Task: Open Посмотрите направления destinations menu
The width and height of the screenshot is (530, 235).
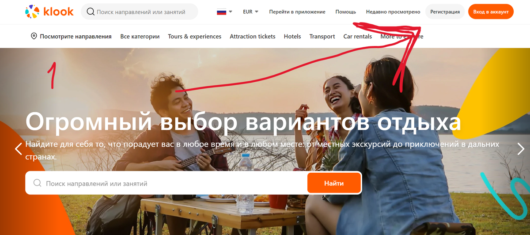Action: 76,37
